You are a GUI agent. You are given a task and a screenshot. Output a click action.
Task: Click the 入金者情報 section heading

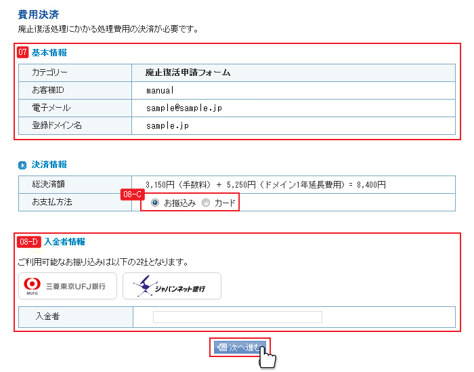point(65,241)
